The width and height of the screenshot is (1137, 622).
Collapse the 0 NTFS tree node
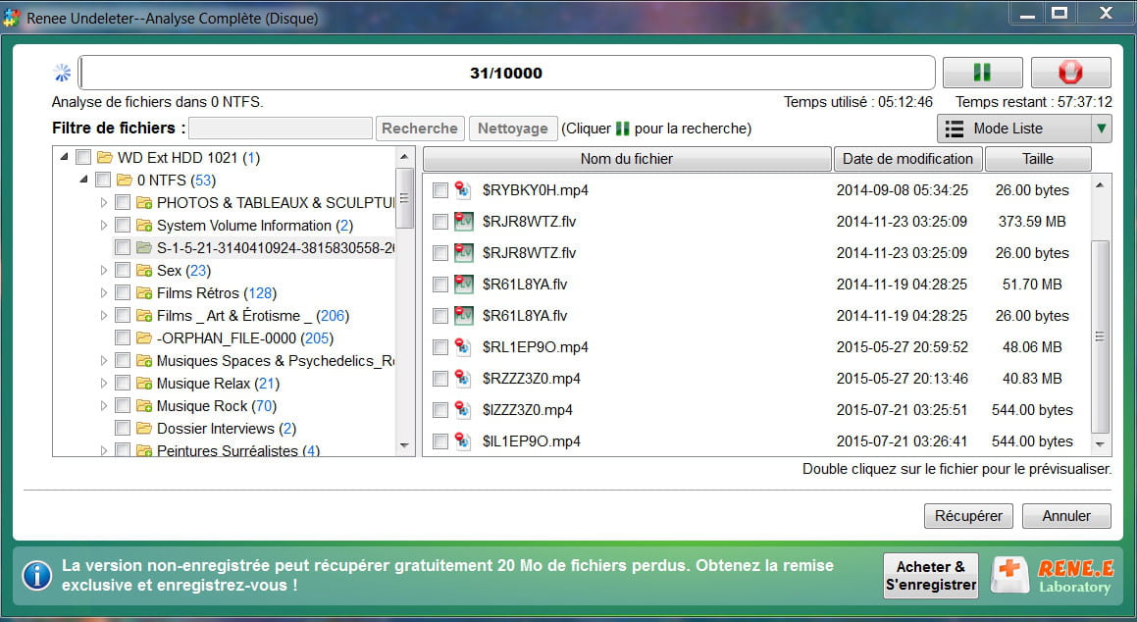[x=84, y=181]
